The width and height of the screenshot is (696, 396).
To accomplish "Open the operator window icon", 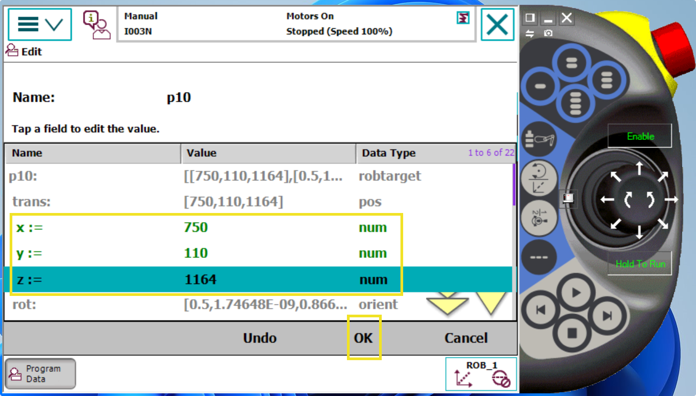I will pos(96,25).
